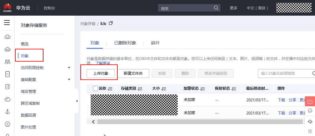Tick the select-all checkbox beside 名称

click(95, 88)
